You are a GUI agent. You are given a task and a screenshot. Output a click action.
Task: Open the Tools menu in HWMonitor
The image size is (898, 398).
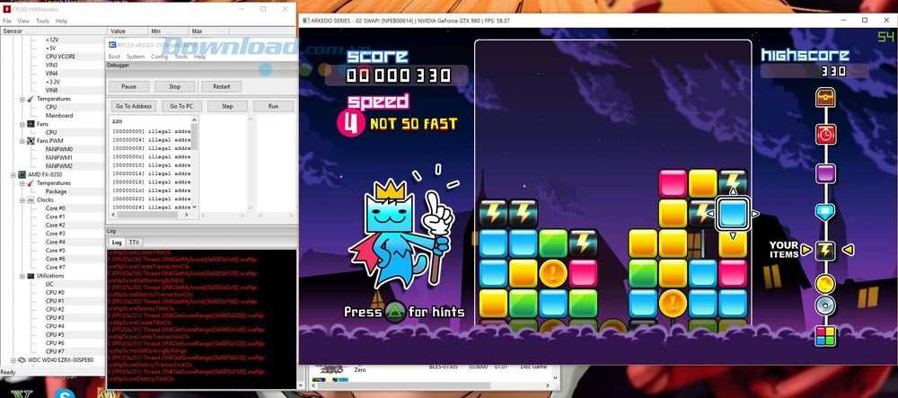tap(42, 21)
